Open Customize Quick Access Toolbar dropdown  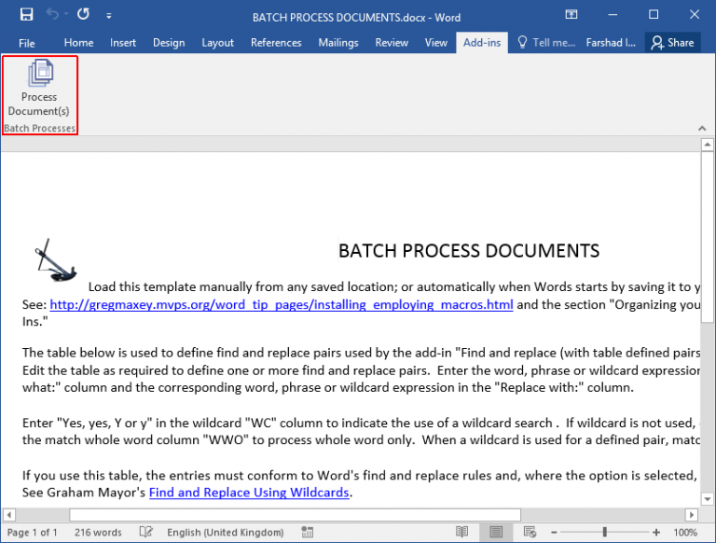109,16
